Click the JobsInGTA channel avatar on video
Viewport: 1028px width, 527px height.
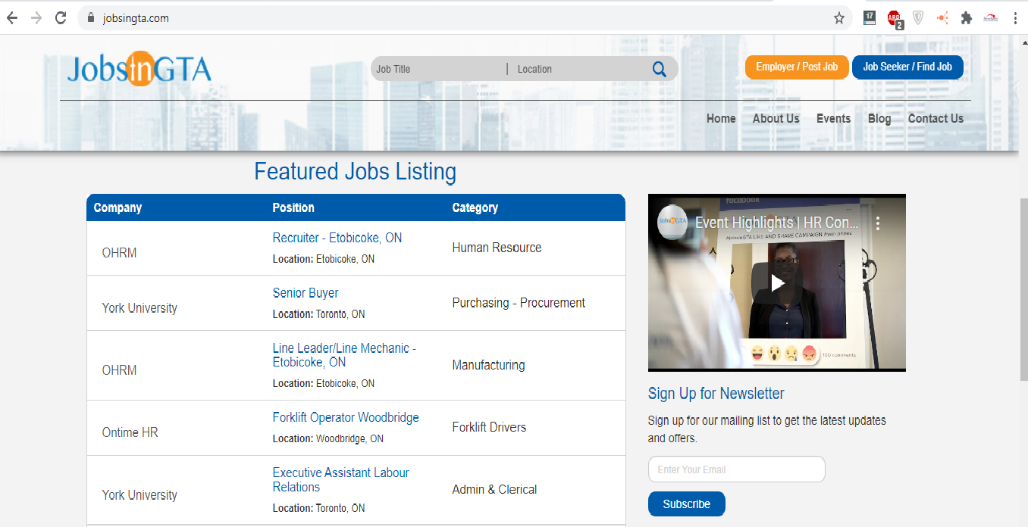click(x=672, y=221)
